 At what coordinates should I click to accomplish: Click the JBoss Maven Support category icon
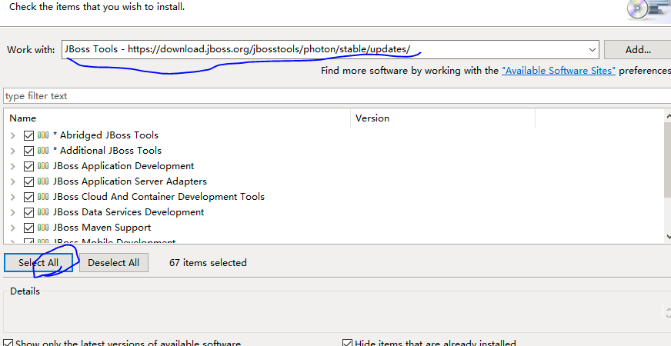tap(43, 228)
